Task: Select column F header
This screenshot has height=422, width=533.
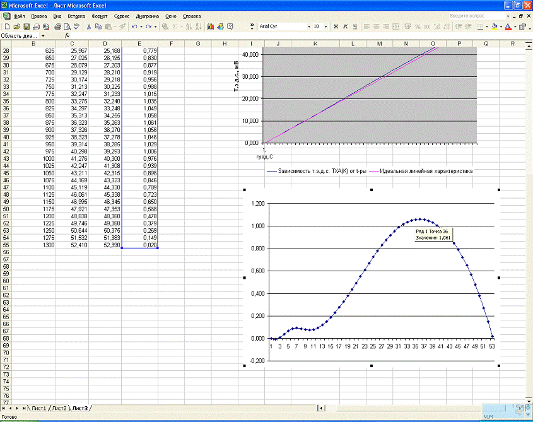Action: point(171,44)
